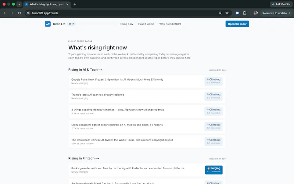Open the site information icon in the address bar
This screenshot has height=184, width=294.
pyautogui.click(x=28, y=13)
